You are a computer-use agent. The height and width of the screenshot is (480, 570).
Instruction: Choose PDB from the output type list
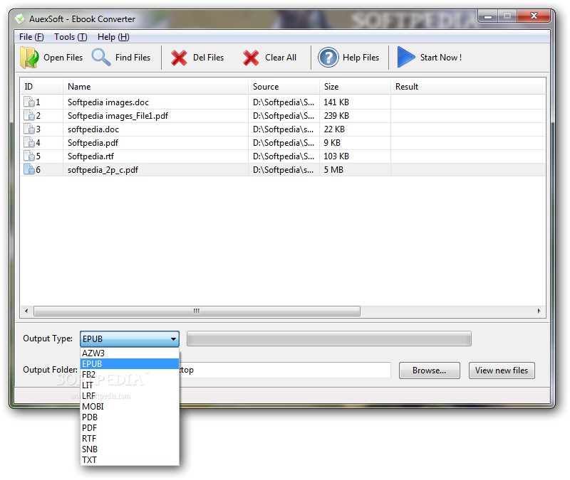point(130,417)
